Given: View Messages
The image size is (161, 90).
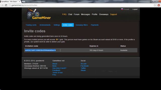Looking at the screenshot, I should [x=86, y=14].
